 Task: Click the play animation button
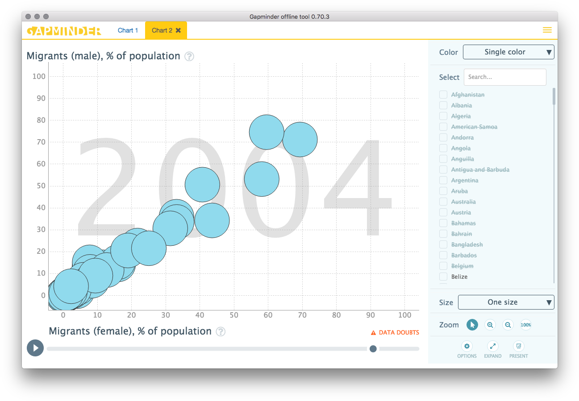click(35, 348)
